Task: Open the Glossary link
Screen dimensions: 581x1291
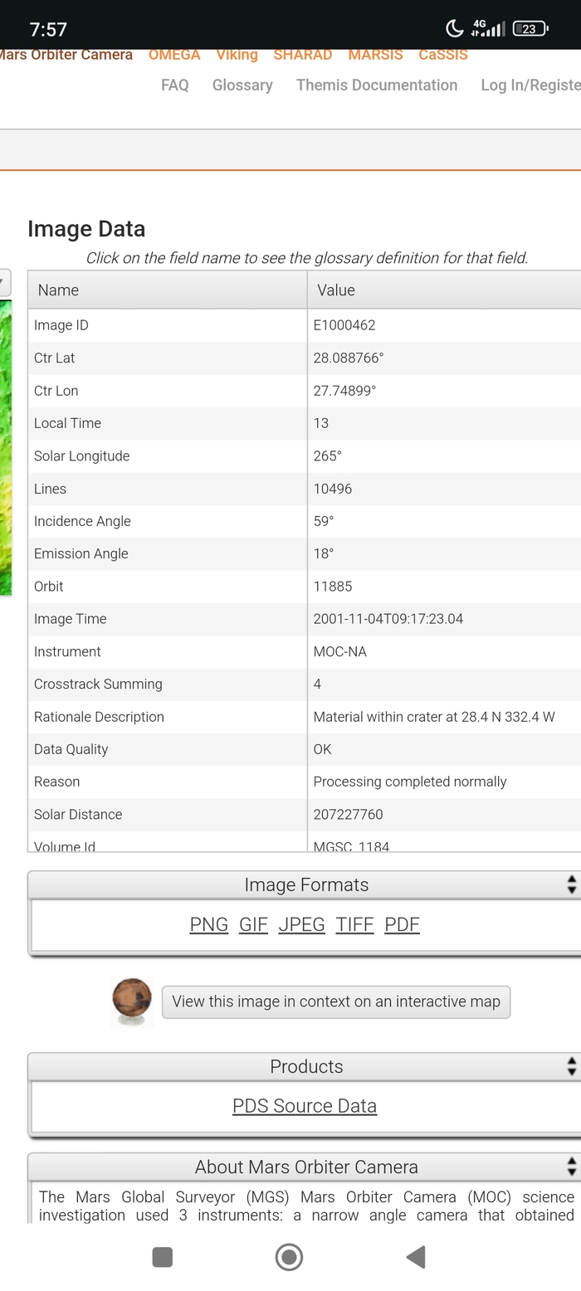Action: point(242,85)
